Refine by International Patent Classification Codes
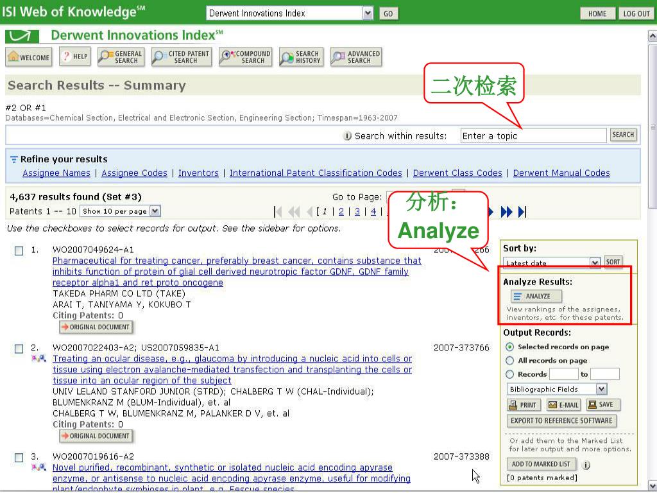Viewport: 657px width, 493px height. pyautogui.click(x=316, y=173)
